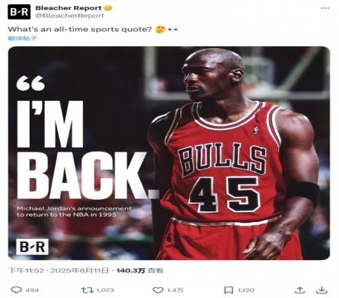Open the Michael Jordan quote image

click(x=169, y=153)
